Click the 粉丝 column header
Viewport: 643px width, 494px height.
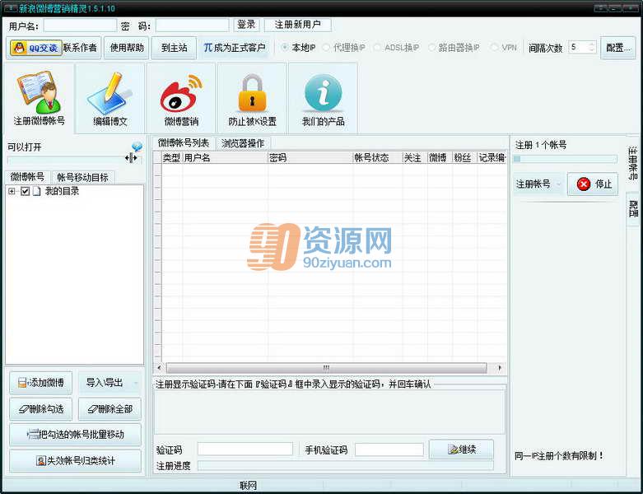click(464, 158)
